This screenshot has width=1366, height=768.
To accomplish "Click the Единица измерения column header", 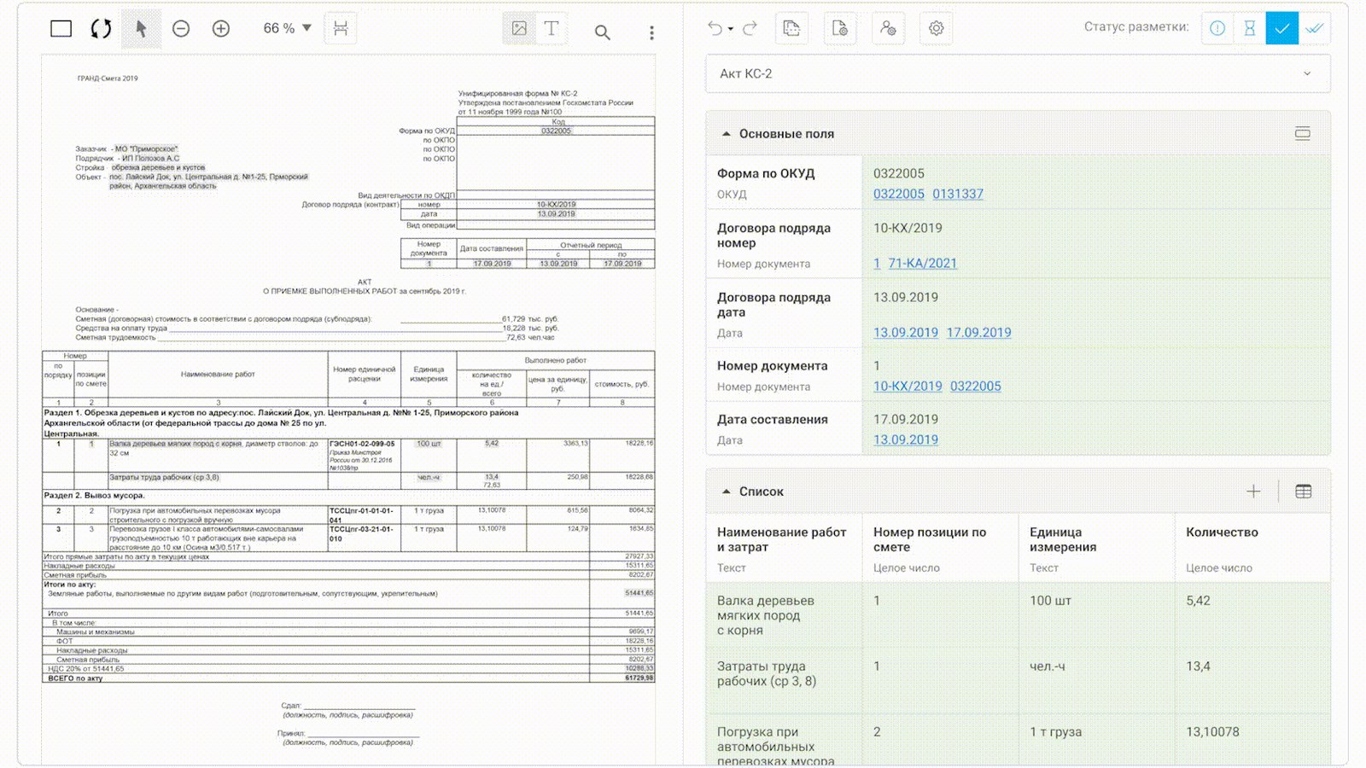I will pos(1096,548).
